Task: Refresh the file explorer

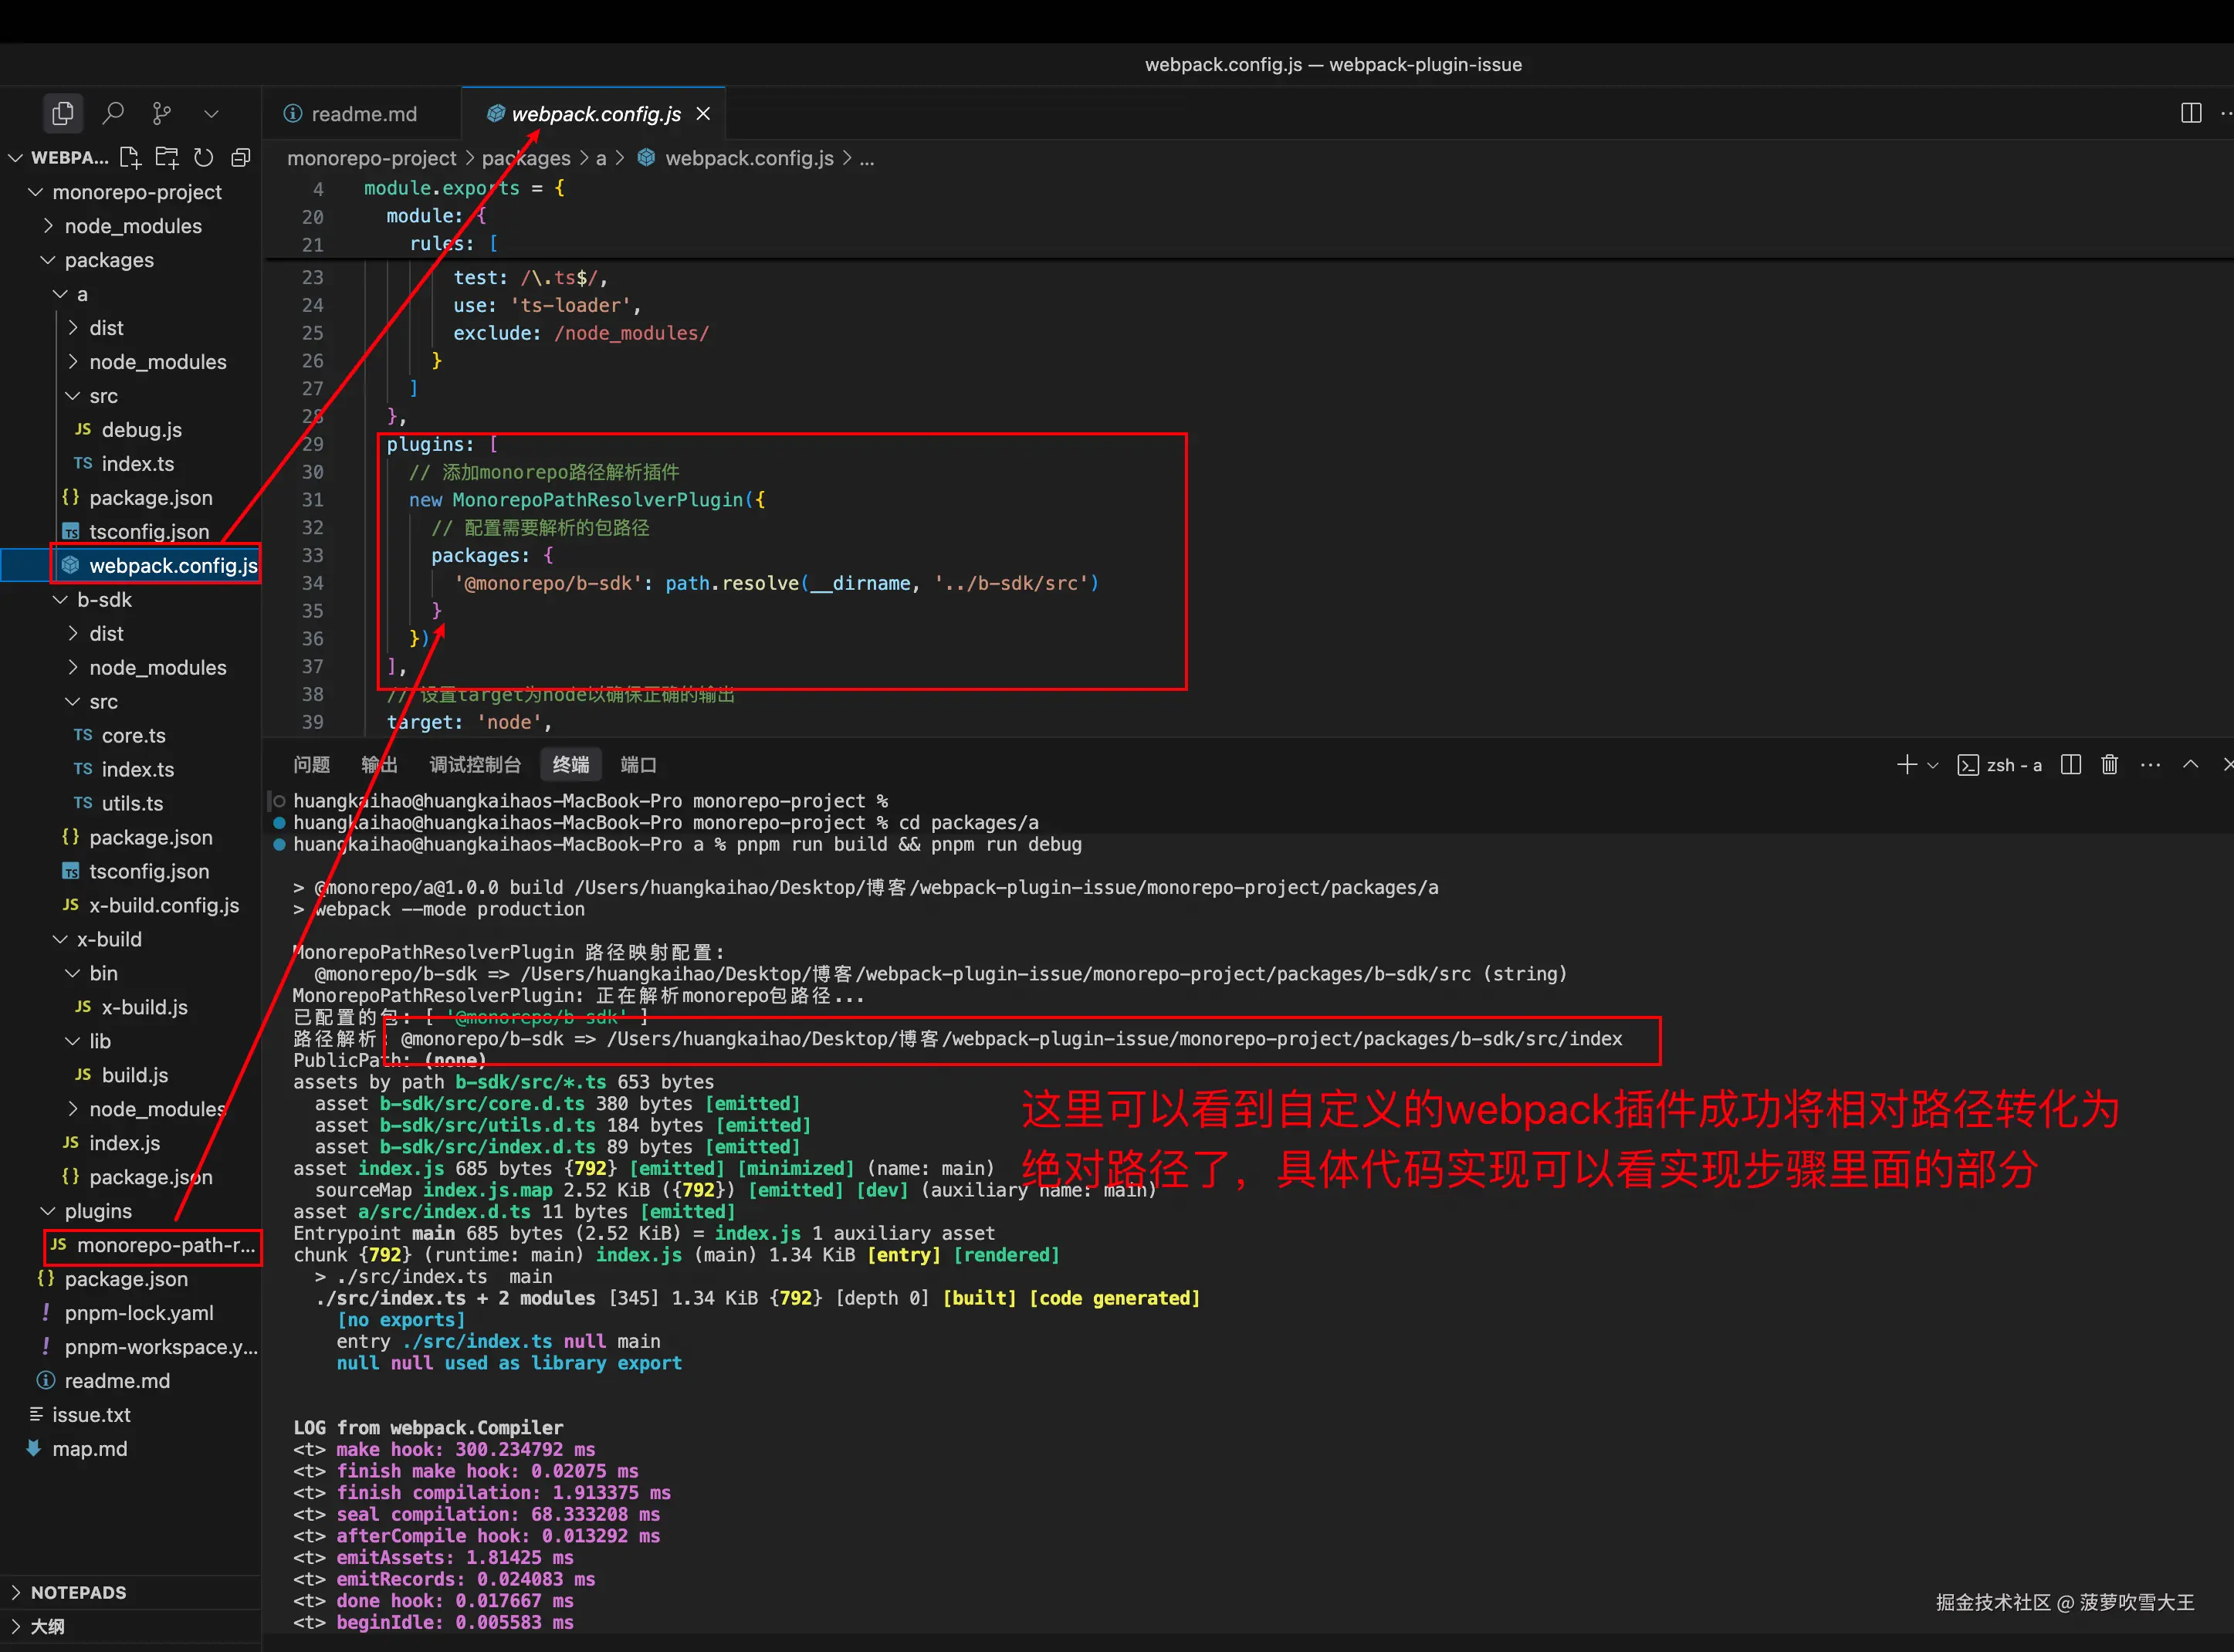Action: click(x=204, y=158)
